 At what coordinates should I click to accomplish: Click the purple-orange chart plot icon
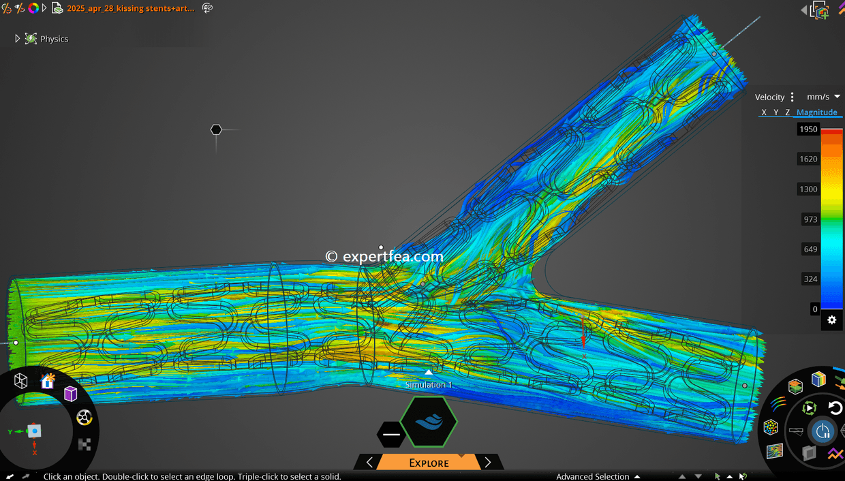coord(835,453)
